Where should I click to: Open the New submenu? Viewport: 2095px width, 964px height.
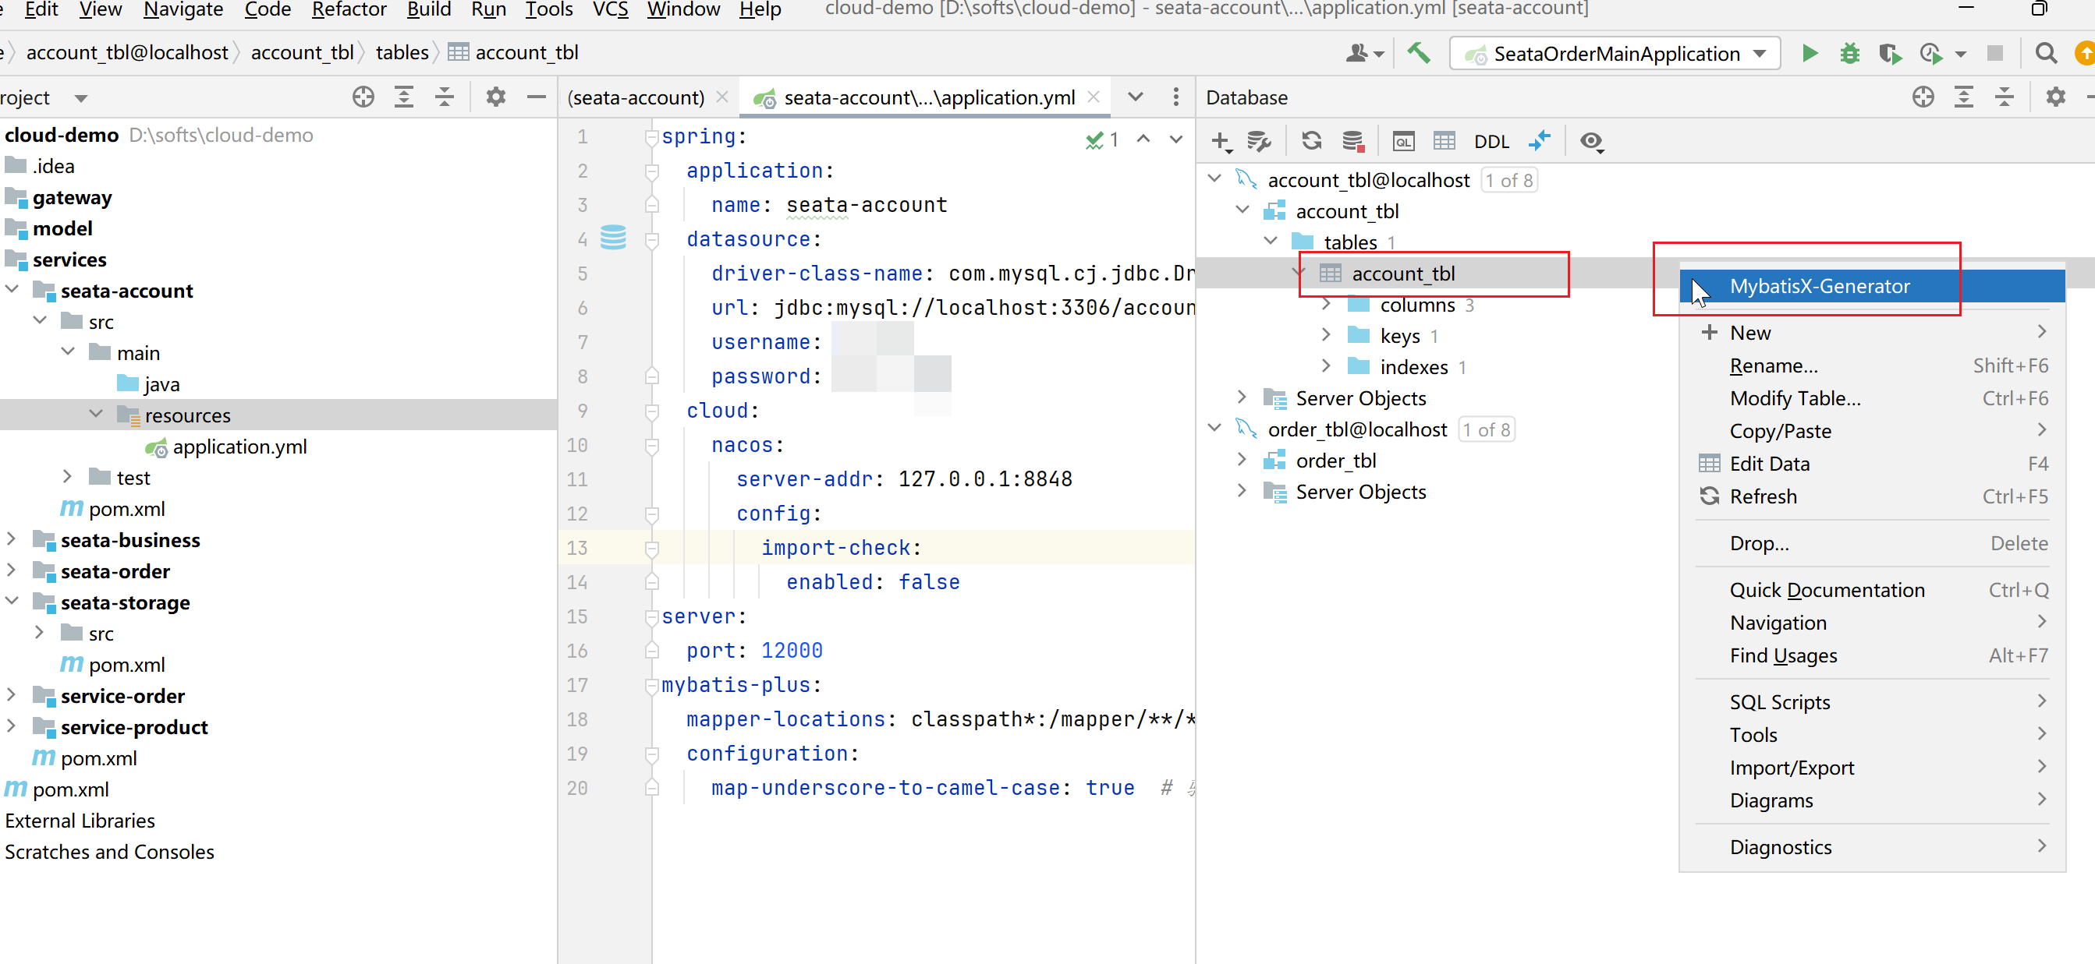[1872, 333]
